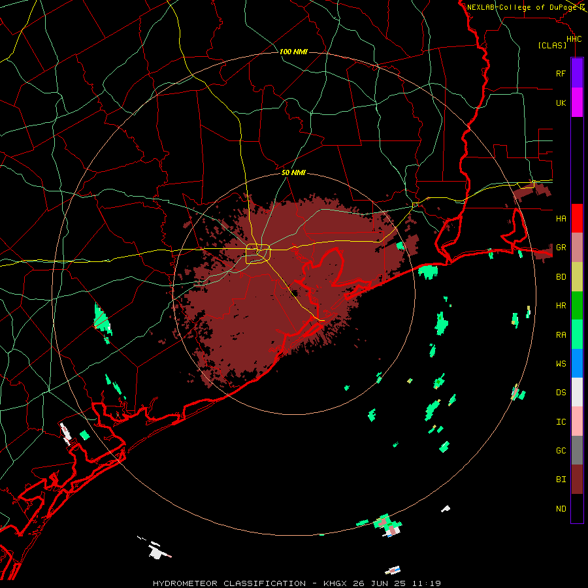Click the '50 NMI' range ring label
Screen dimensions: 588x588
[293, 172]
